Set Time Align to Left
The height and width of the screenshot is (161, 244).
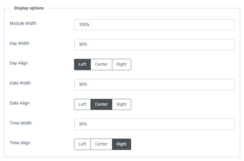[82, 144]
